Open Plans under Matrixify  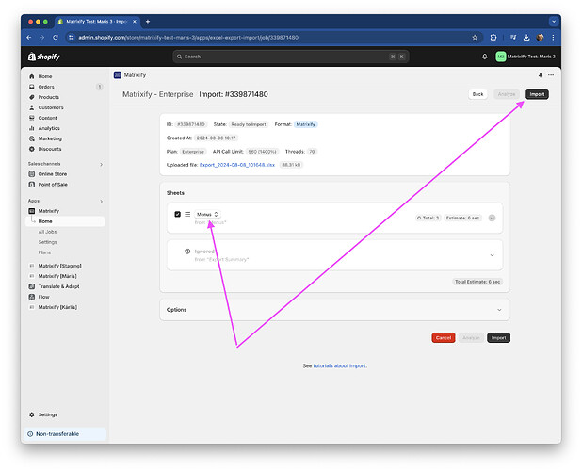(44, 252)
